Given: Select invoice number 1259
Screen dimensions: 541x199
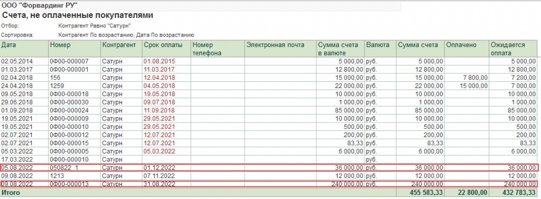Looking at the screenshot, I should (x=57, y=86).
